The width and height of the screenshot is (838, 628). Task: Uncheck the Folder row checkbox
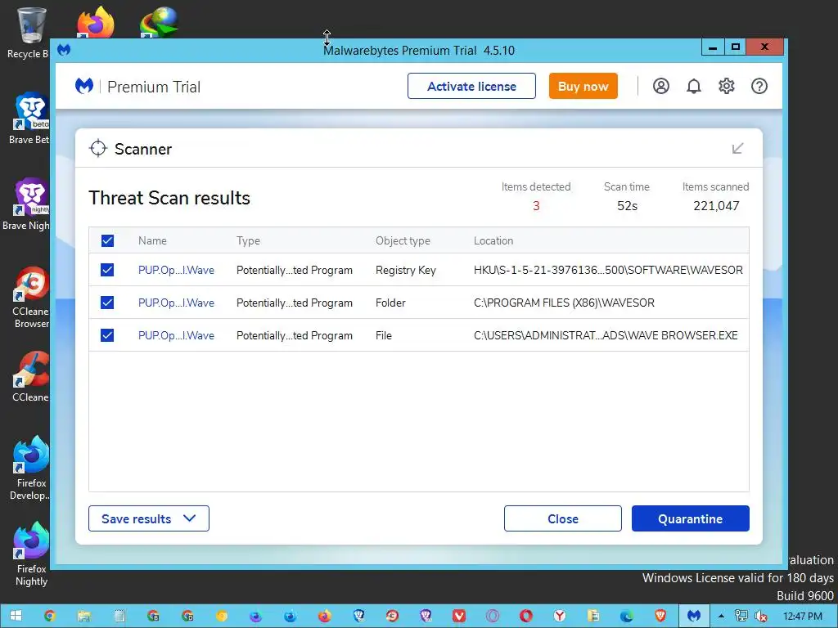pos(107,303)
